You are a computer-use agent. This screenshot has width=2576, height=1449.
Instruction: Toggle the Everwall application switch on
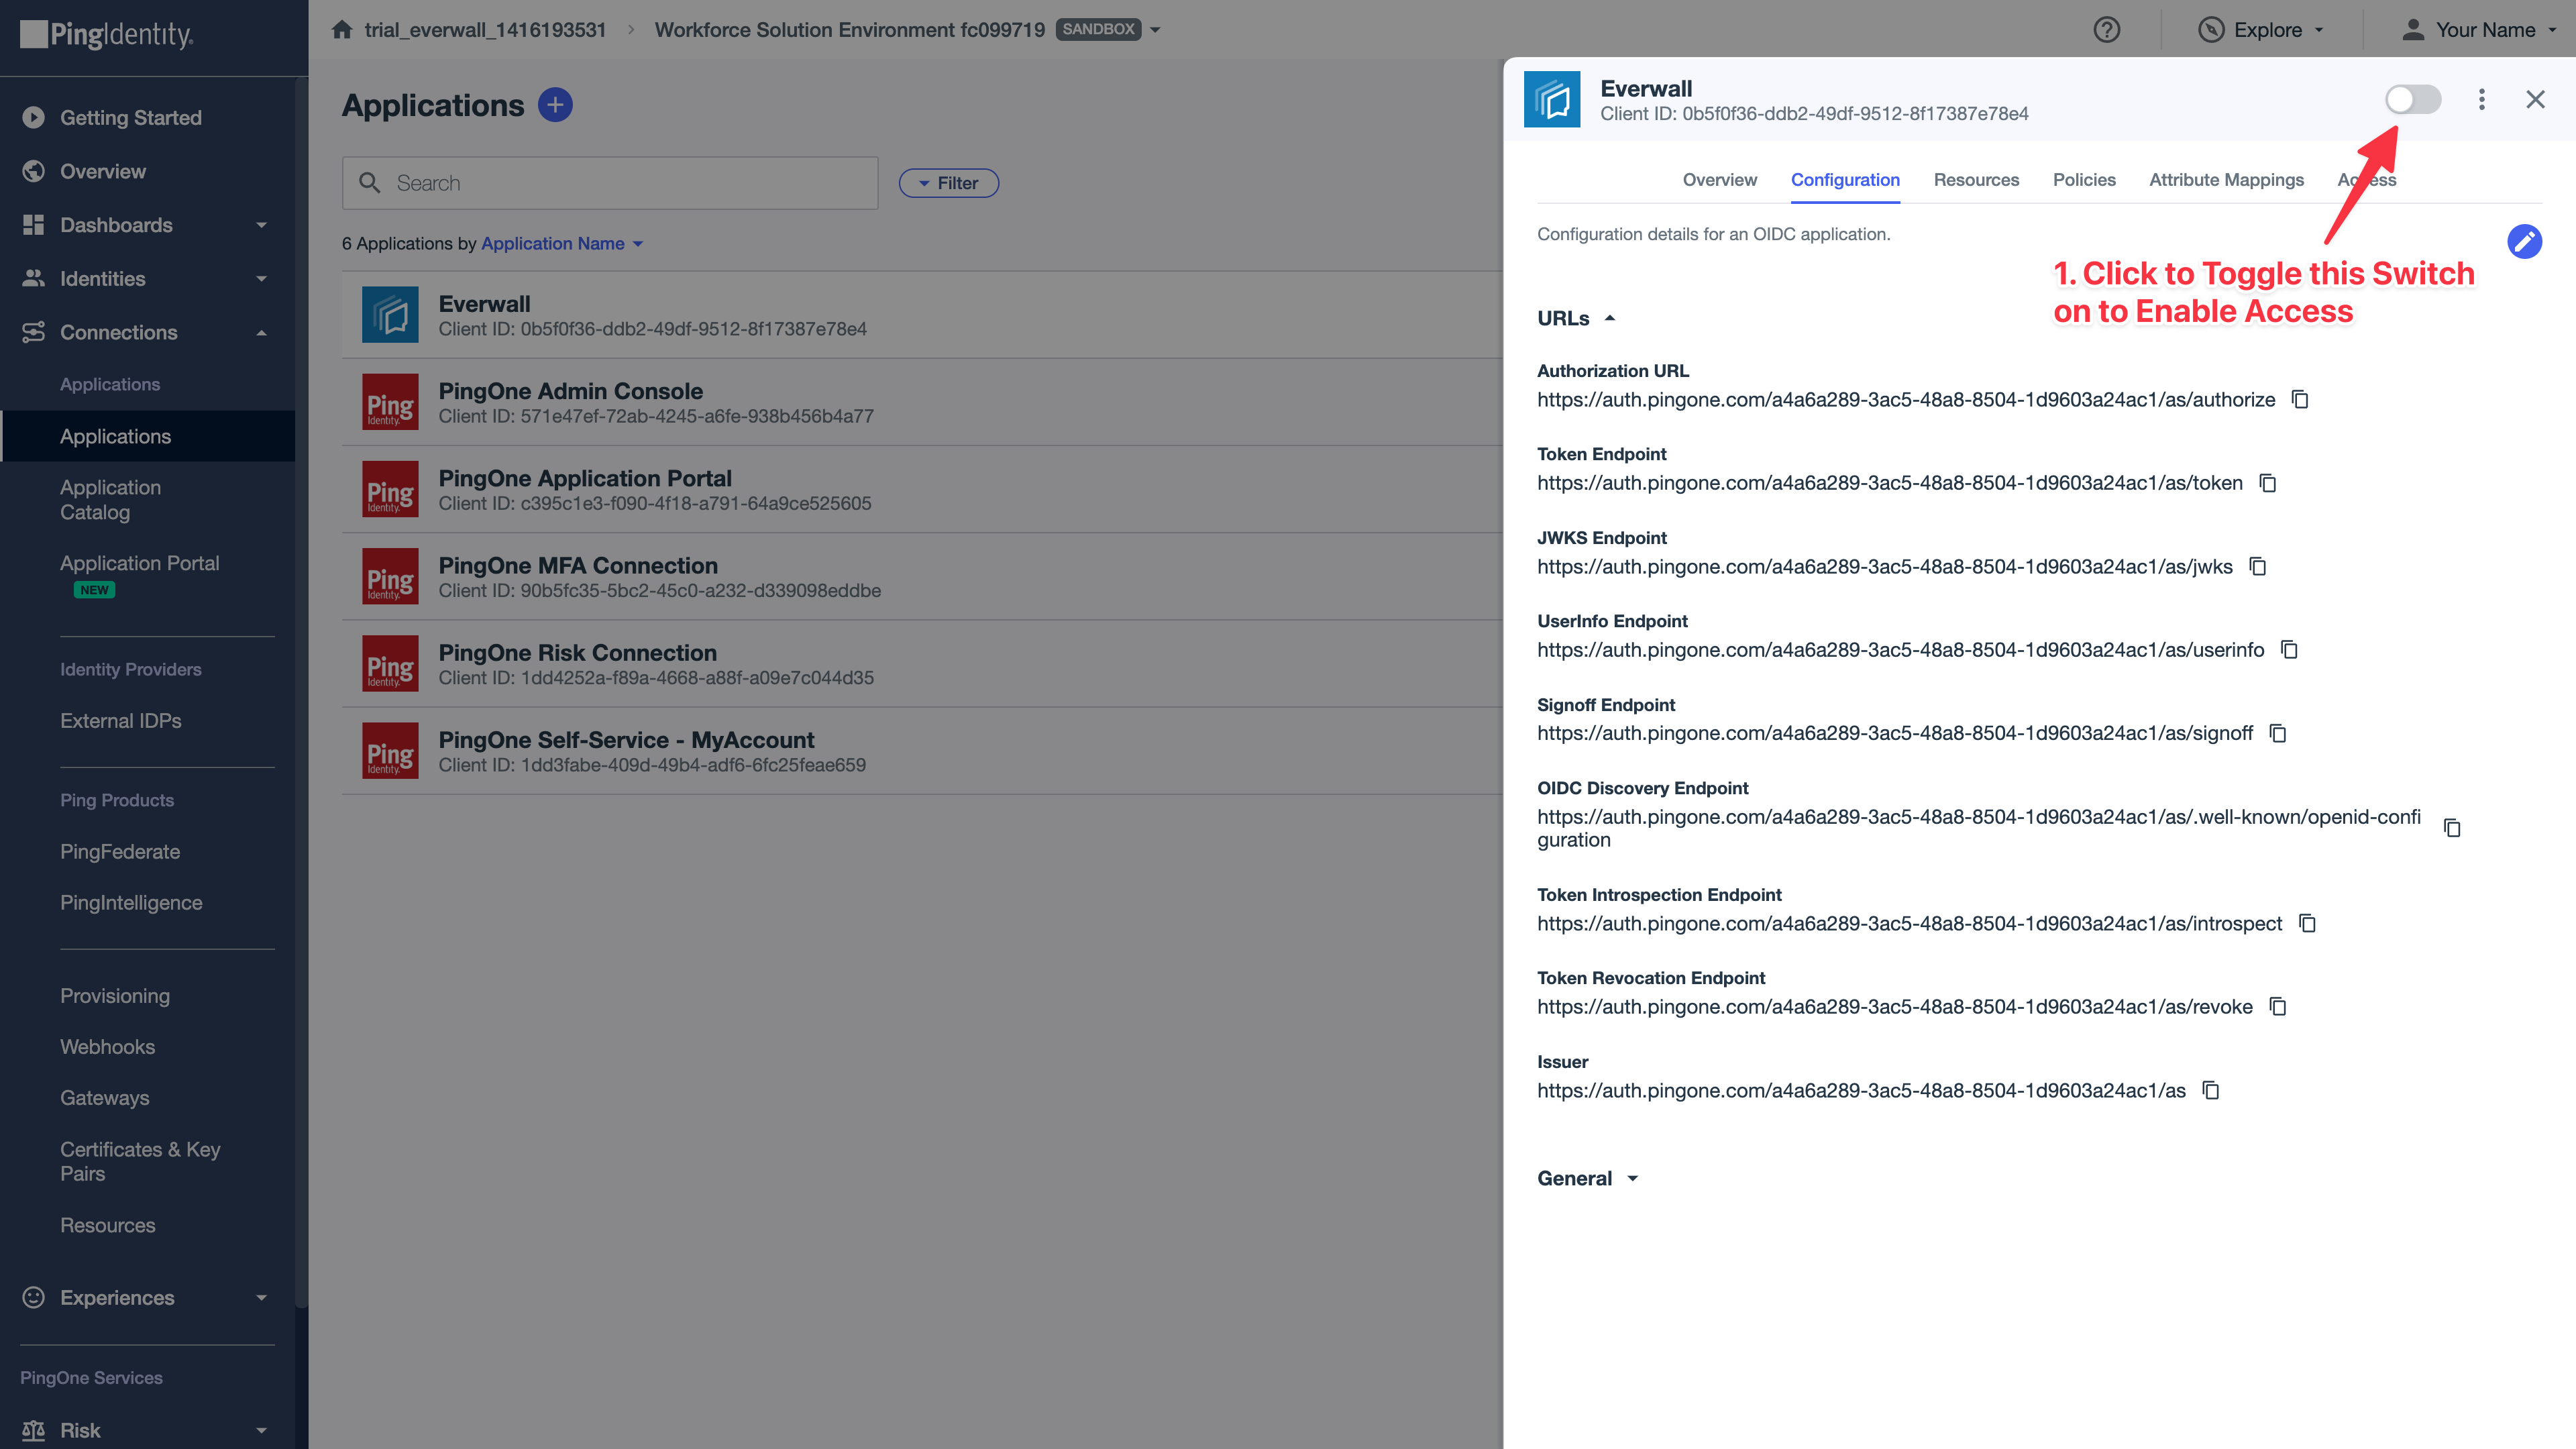tap(2412, 99)
